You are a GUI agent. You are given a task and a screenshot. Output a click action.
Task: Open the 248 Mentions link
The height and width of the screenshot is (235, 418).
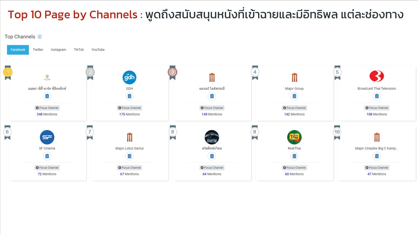coord(47,114)
